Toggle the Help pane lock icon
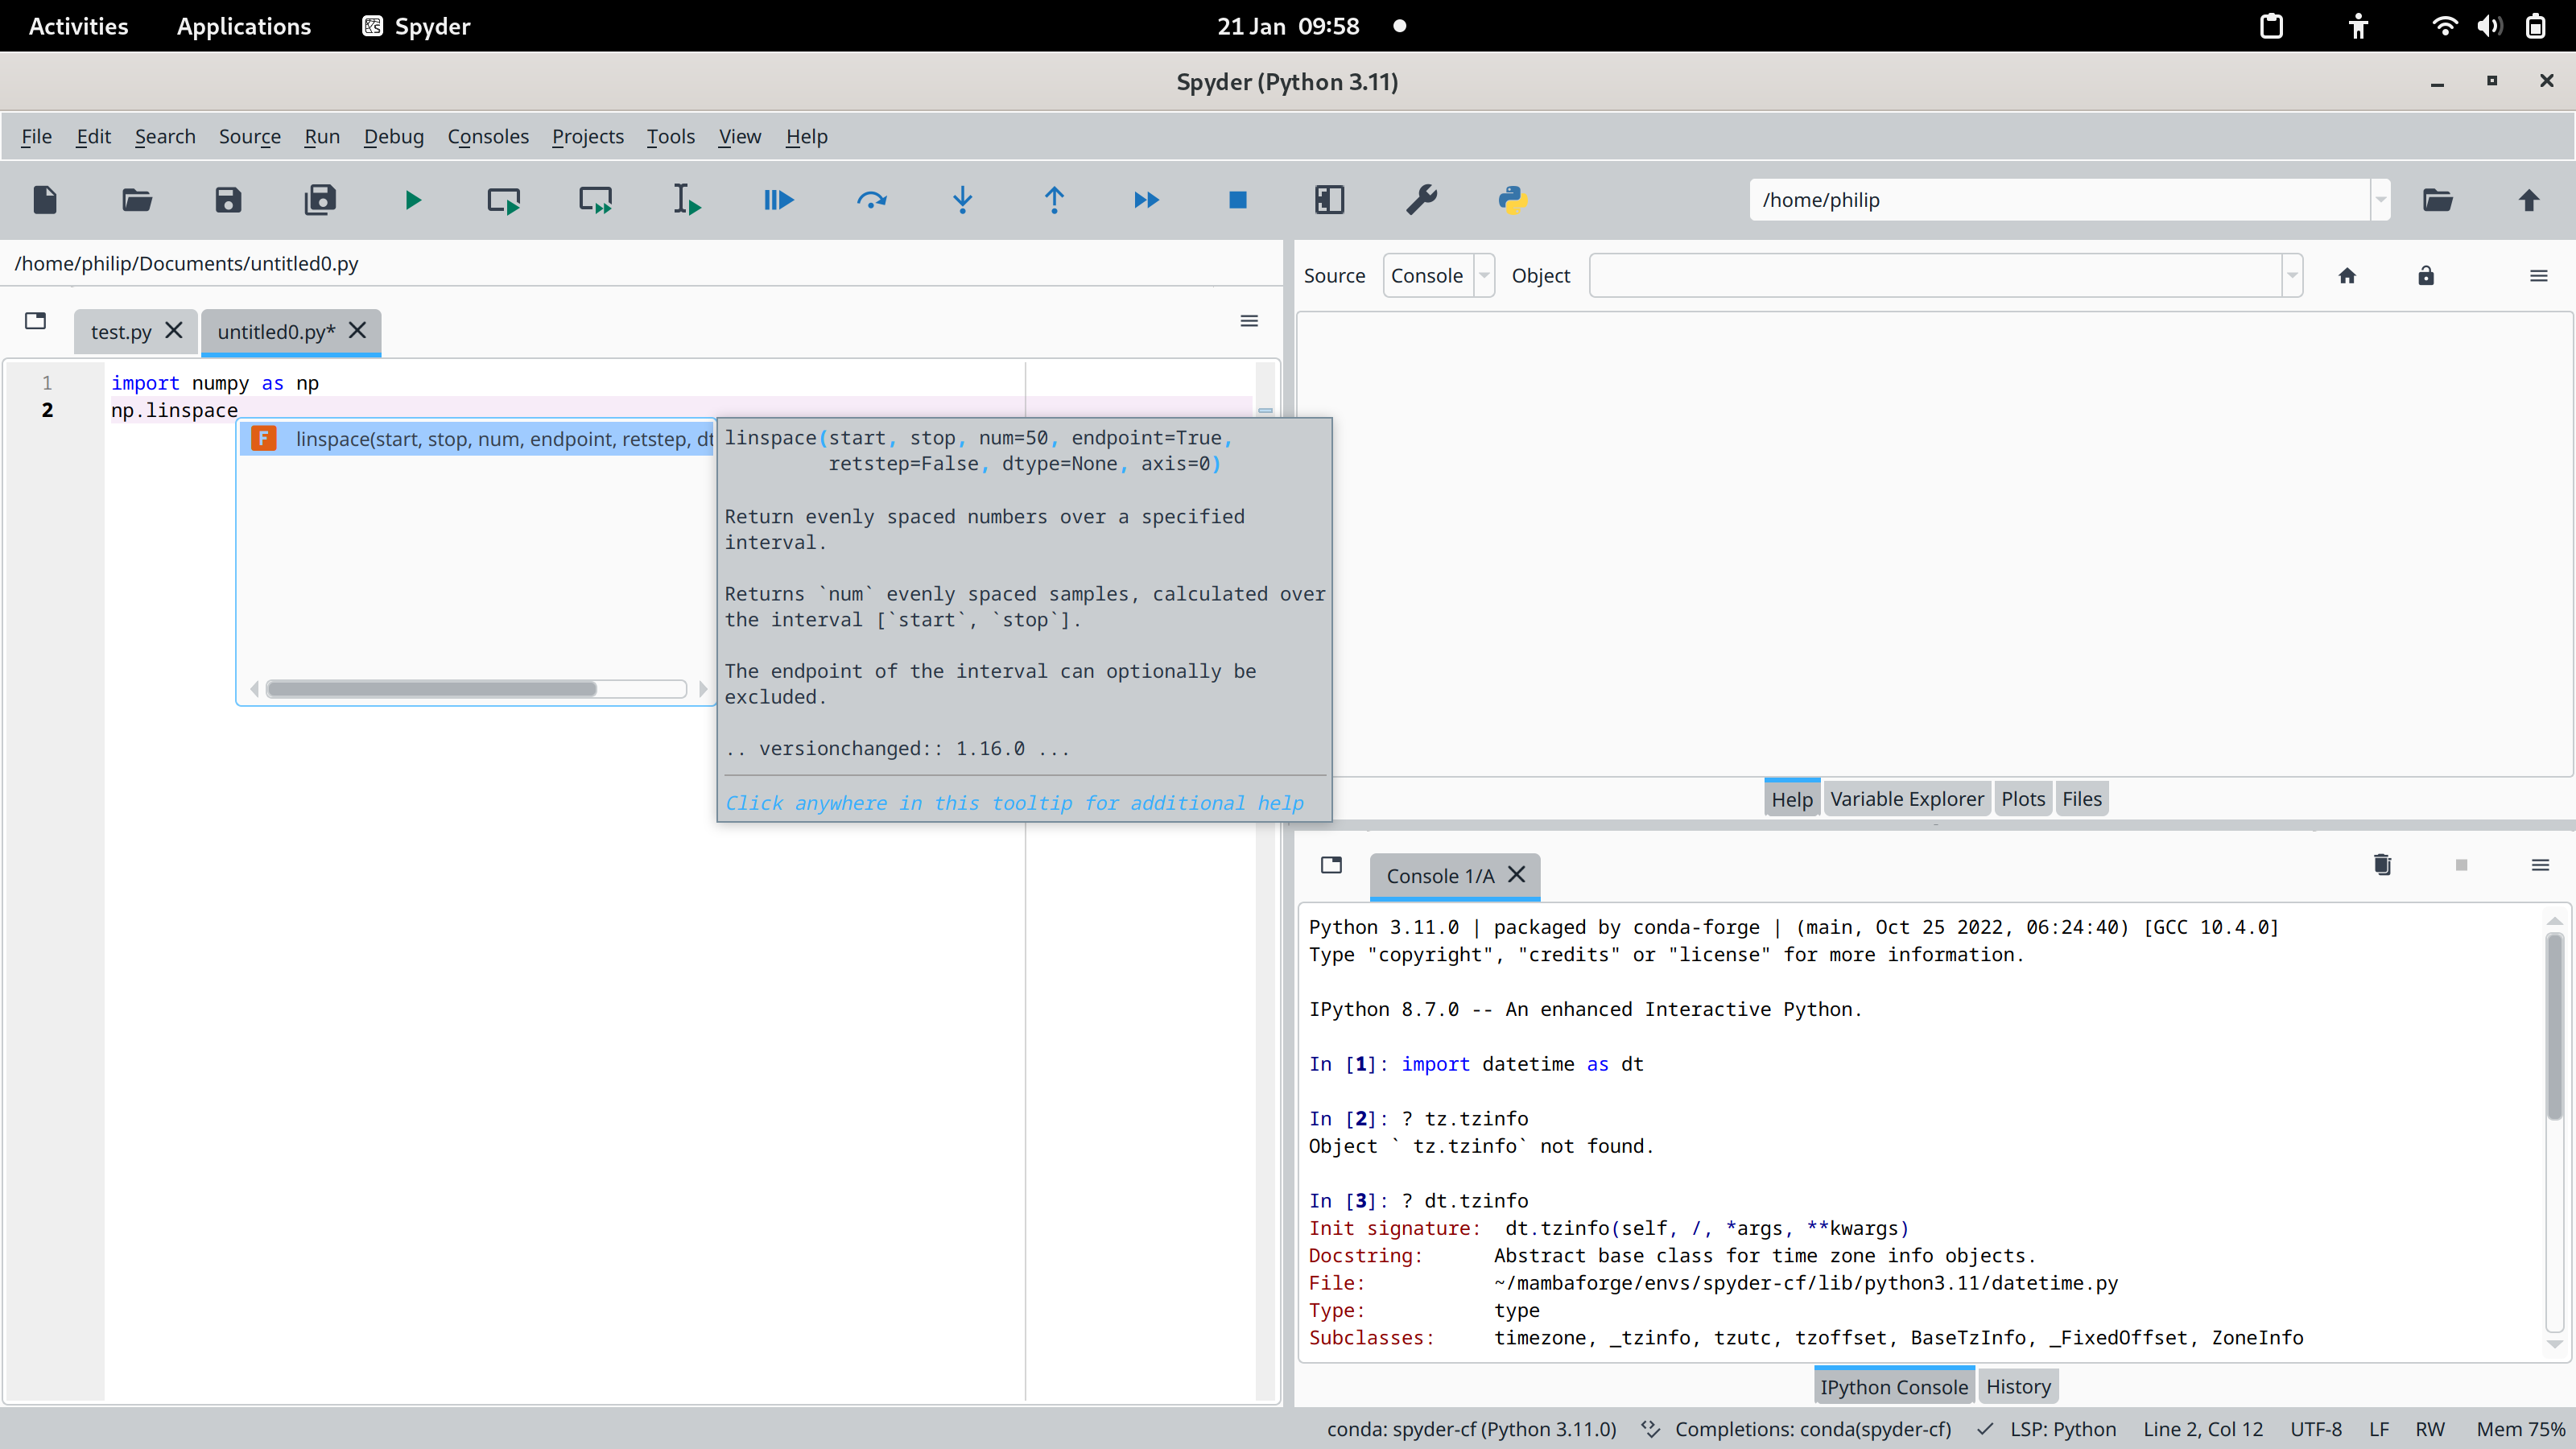Image resolution: width=2576 pixels, height=1449 pixels. coord(2425,276)
